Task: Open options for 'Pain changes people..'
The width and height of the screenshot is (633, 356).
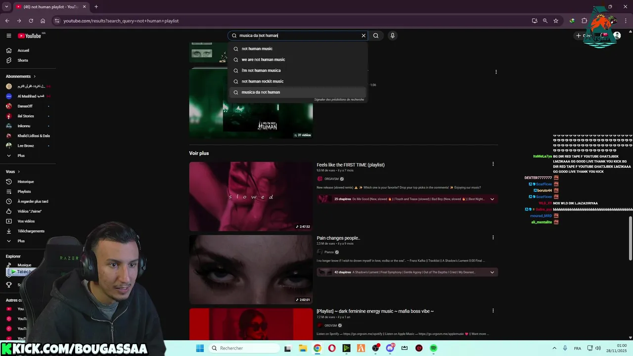Action: coord(493,237)
